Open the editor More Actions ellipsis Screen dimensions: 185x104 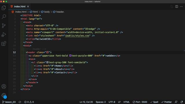181,6
